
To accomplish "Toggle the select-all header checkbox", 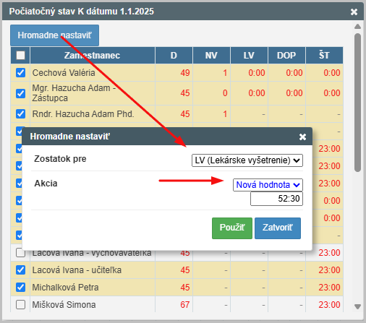I will pos(20,56).
